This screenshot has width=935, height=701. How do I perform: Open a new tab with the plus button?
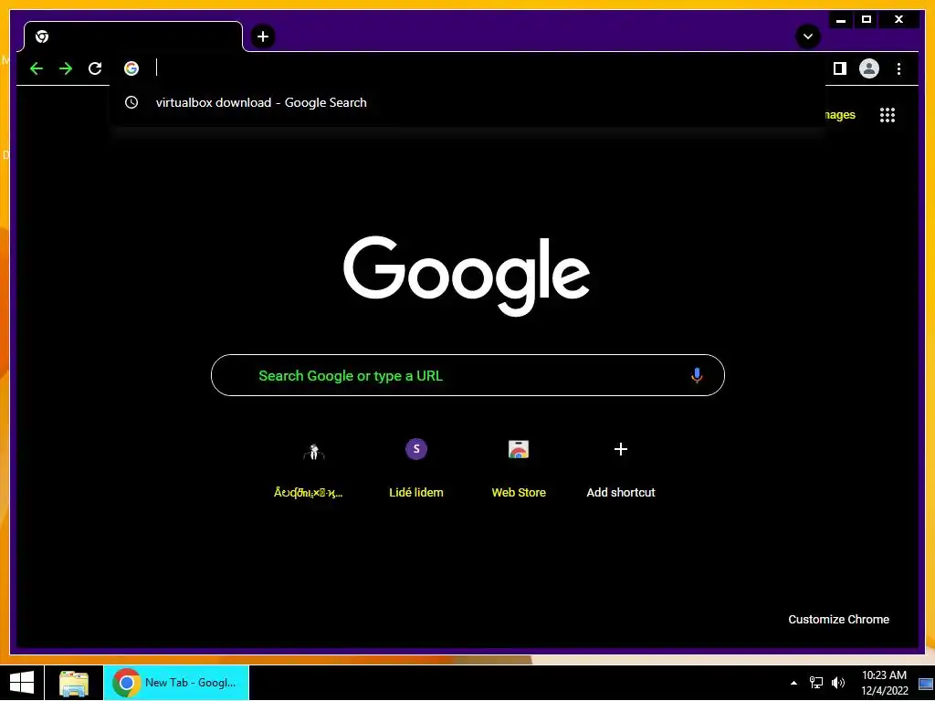263,37
